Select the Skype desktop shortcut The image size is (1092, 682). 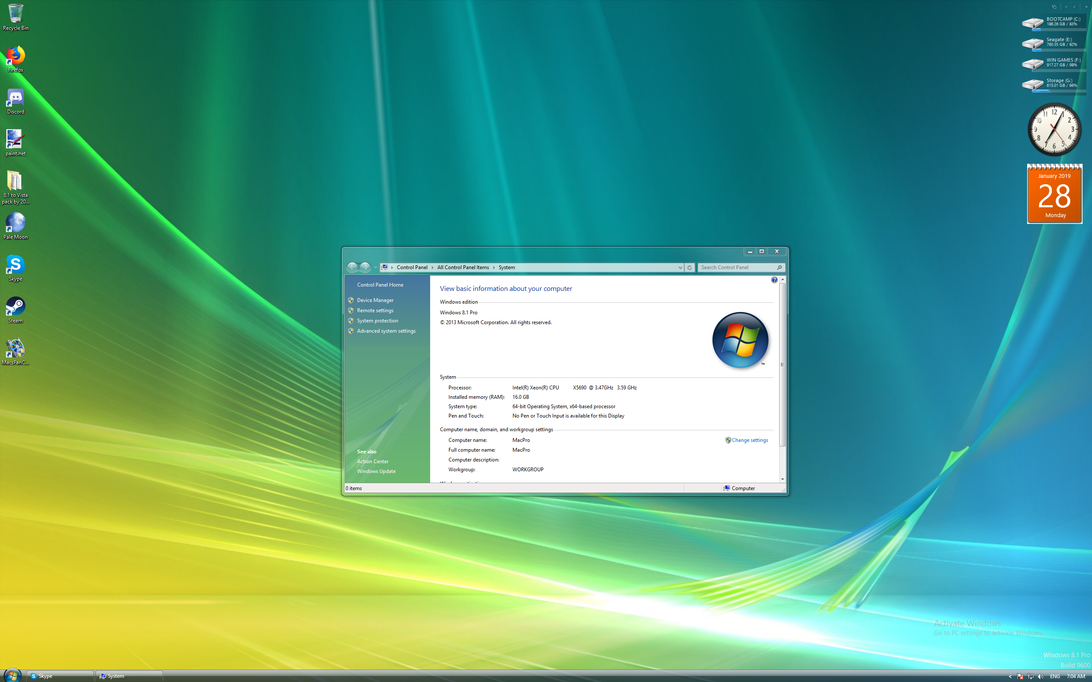pos(15,268)
